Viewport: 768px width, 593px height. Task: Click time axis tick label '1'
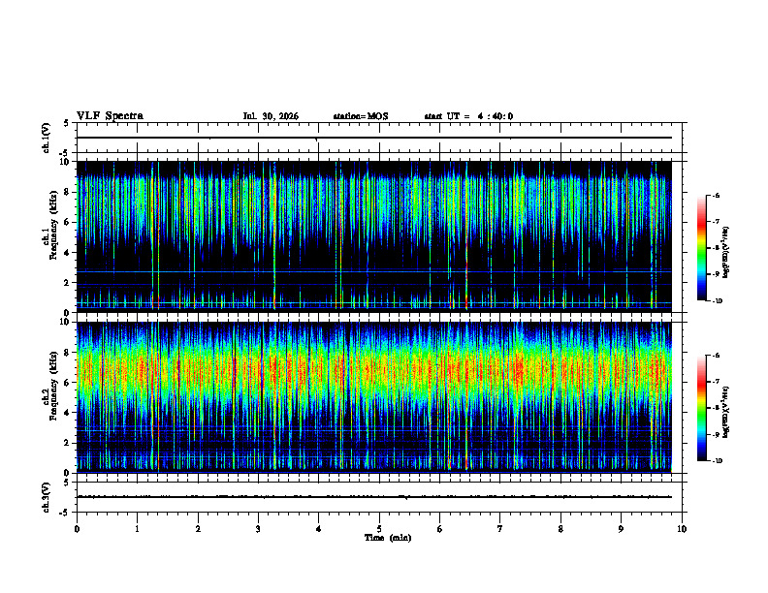click(x=137, y=529)
